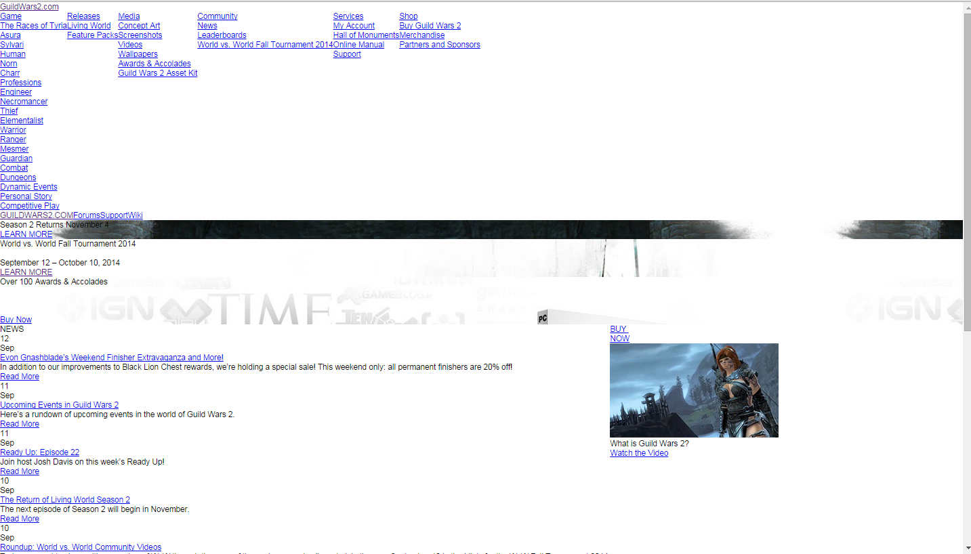
Task: Open the GuildWars2.com link at top
Action: [x=29, y=7]
